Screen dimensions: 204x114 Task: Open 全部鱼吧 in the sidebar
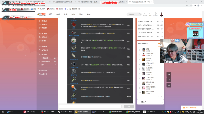[x=44, y=47]
